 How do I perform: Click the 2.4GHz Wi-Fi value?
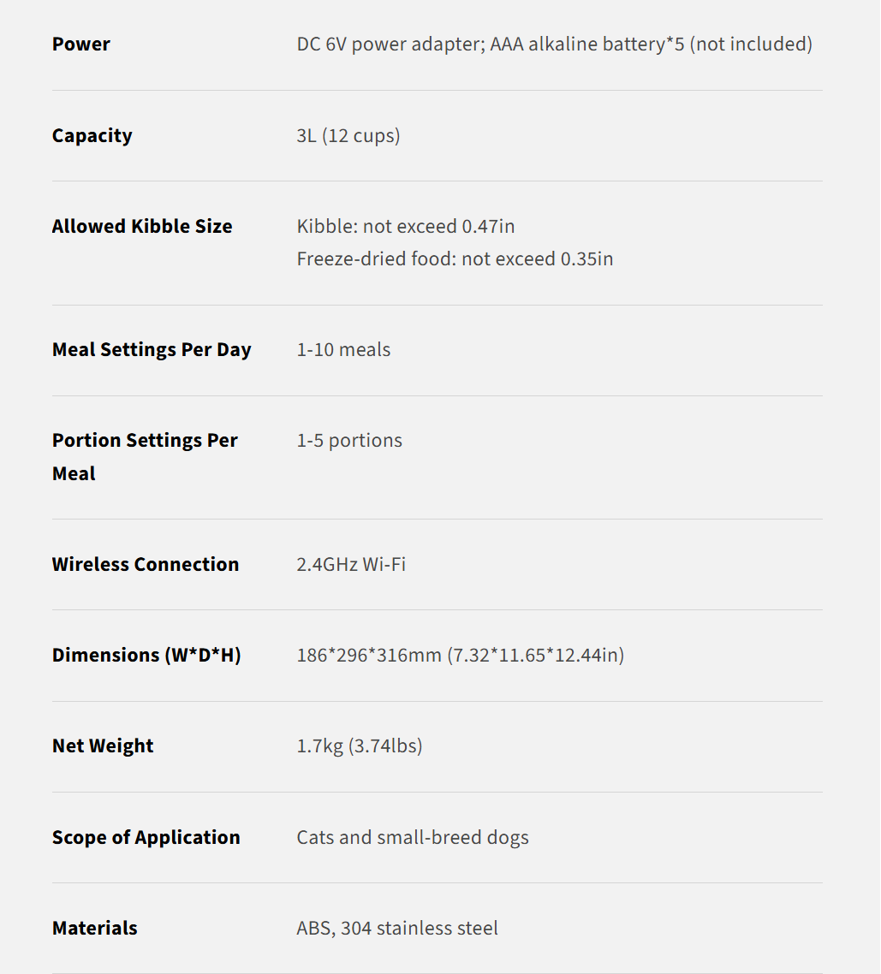(351, 565)
